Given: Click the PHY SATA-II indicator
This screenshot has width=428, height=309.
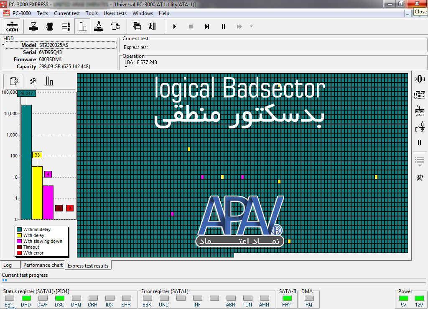Looking at the screenshot, I should coord(287,298).
